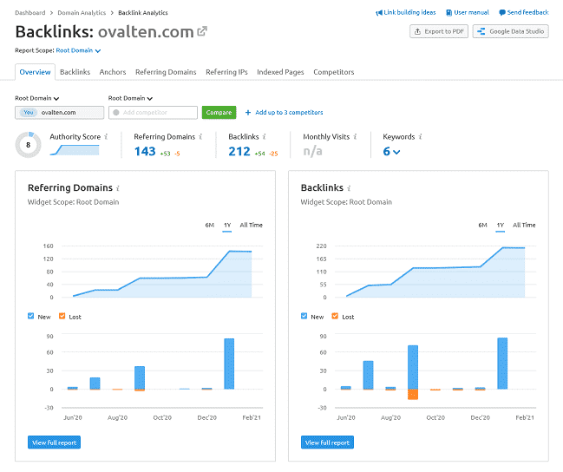Click the info icon beside Monthly Visits

(x=355, y=137)
